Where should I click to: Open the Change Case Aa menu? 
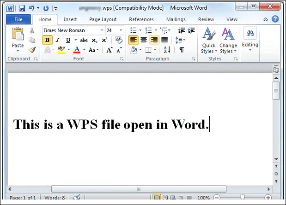(94, 50)
